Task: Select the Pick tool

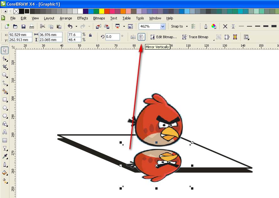Action: pos(5,50)
